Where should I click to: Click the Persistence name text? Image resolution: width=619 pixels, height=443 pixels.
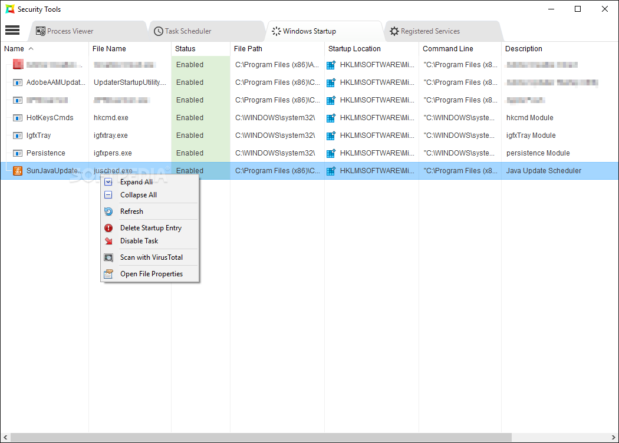(46, 153)
